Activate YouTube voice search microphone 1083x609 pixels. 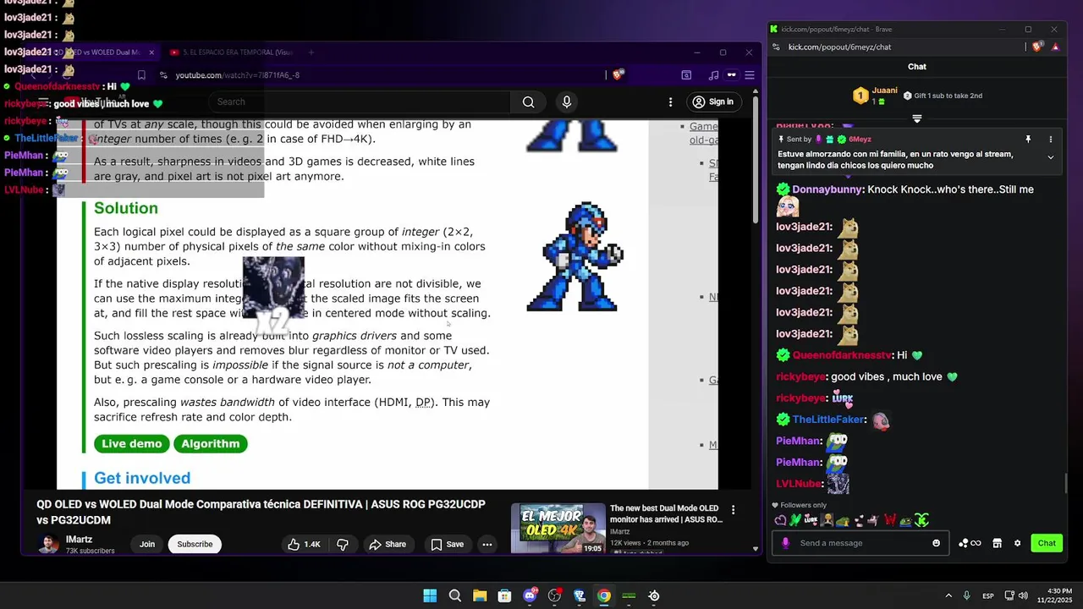tap(566, 102)
